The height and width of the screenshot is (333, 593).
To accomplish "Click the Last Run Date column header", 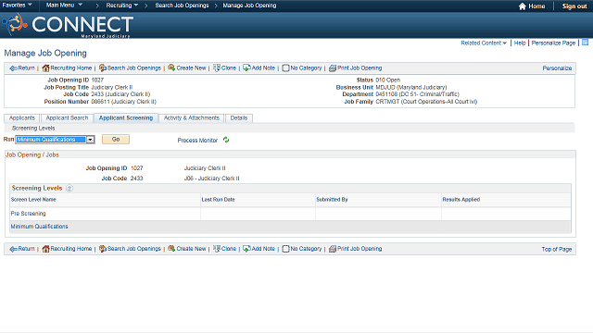I will coord(219,200).
